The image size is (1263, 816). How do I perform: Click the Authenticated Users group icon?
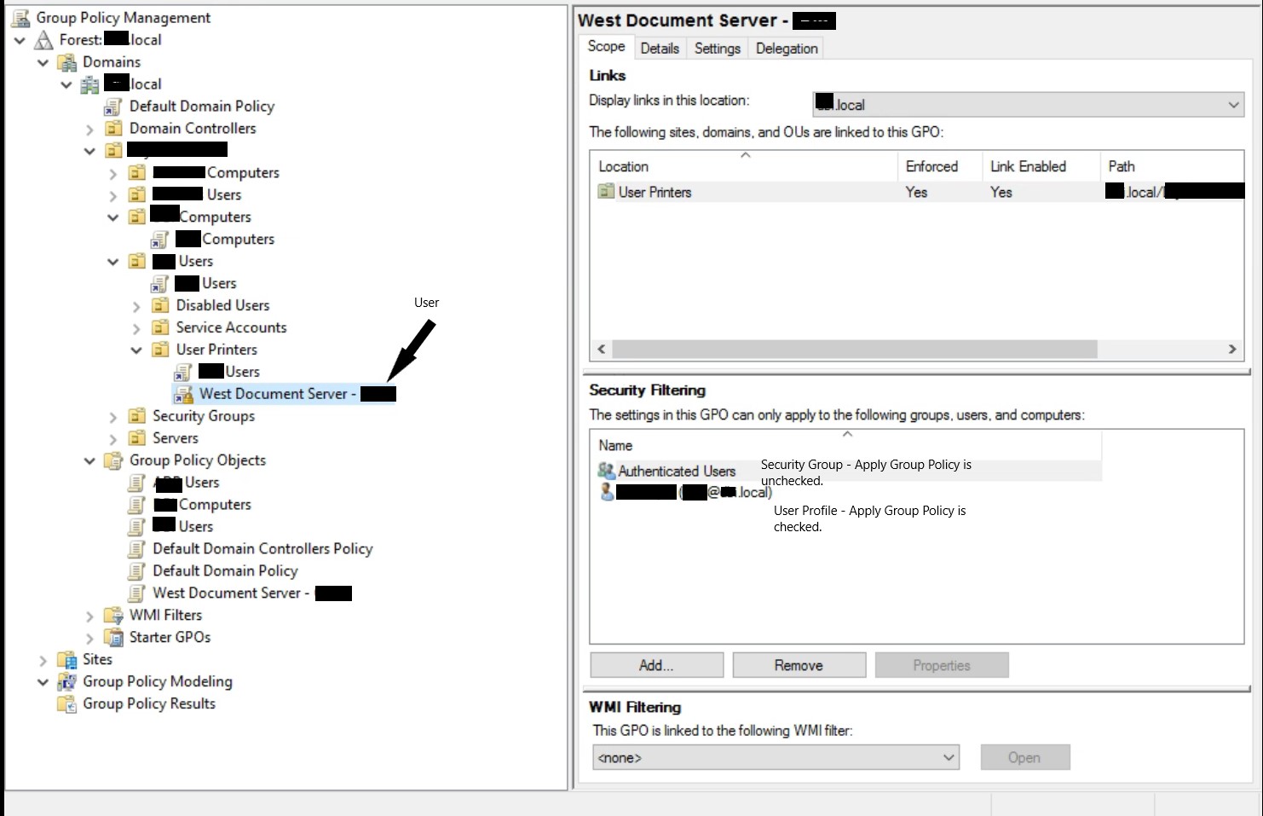coord(606,471)
